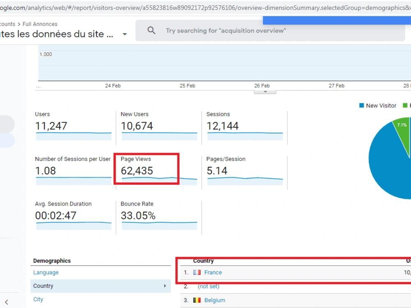Click the Country column header
Viewport: 411px width, 308px height.
click(203, 261)
